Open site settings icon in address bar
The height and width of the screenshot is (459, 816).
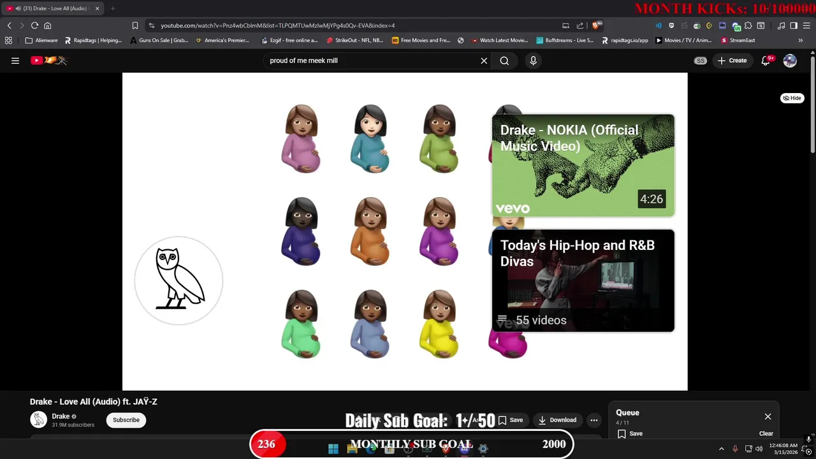click(151, 25)
